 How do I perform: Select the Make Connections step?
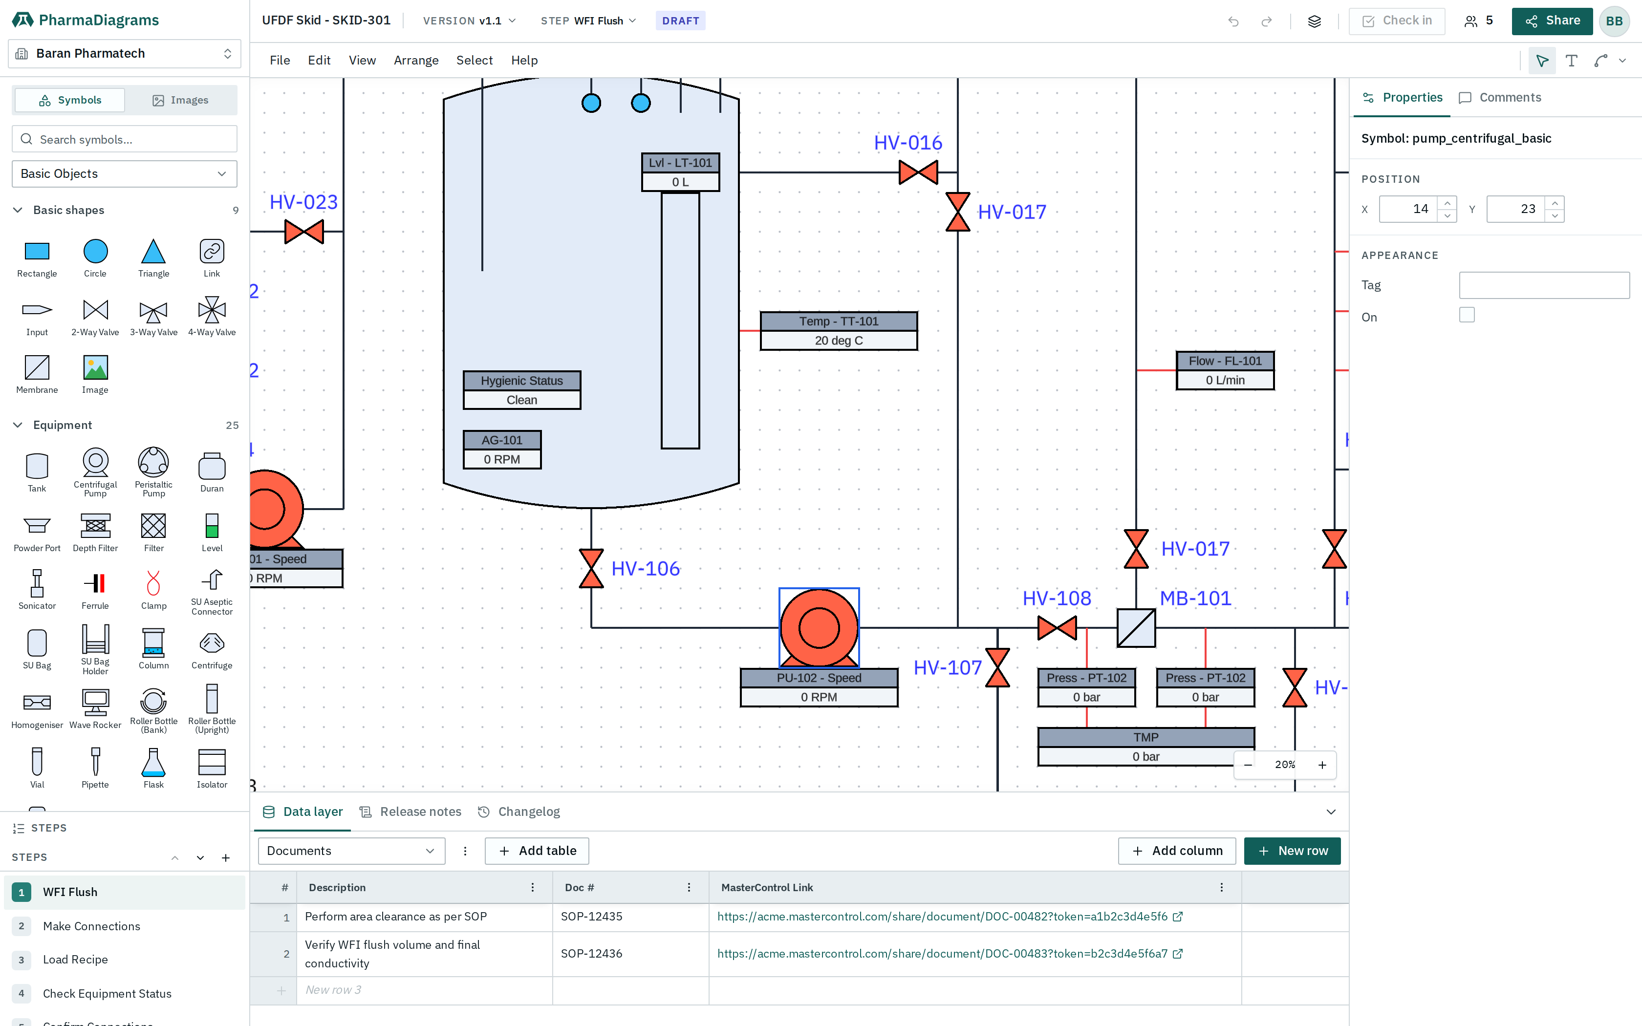coord(124,926)
